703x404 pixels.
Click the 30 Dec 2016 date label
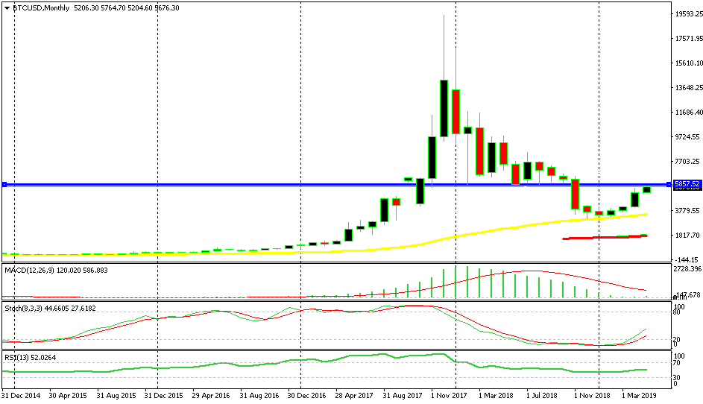(x=306, y=396)
